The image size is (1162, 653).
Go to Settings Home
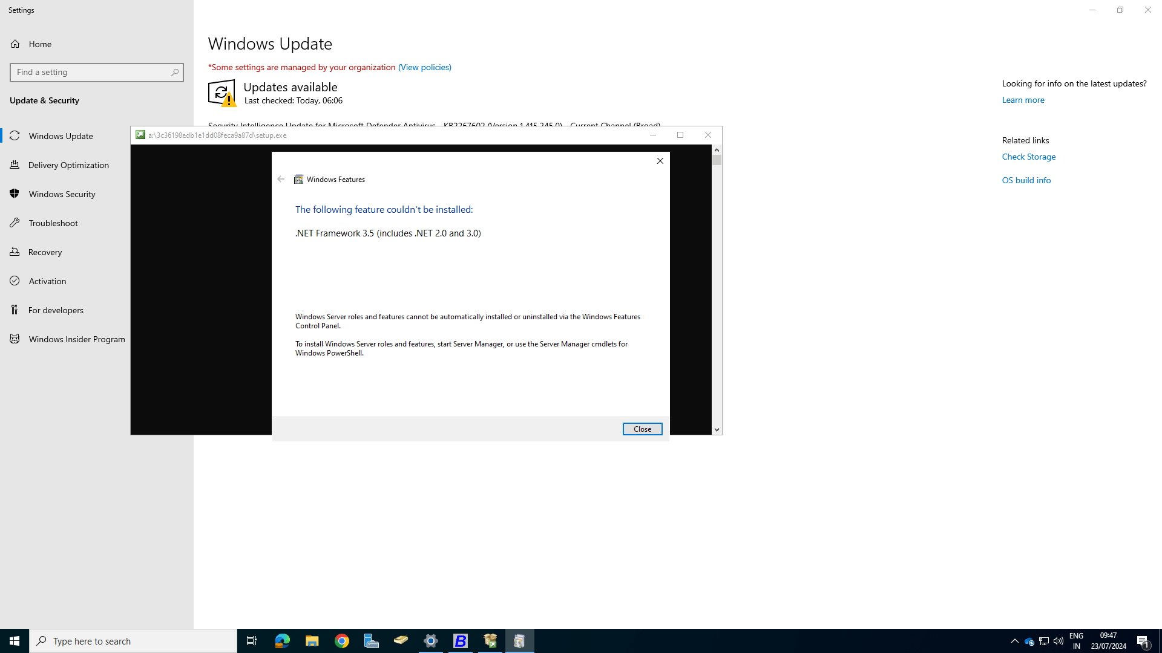97,44
